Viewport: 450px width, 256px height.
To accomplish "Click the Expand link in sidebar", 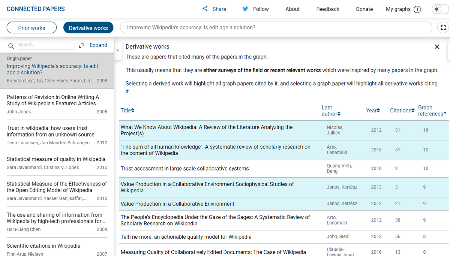I will tap(98, 45).
